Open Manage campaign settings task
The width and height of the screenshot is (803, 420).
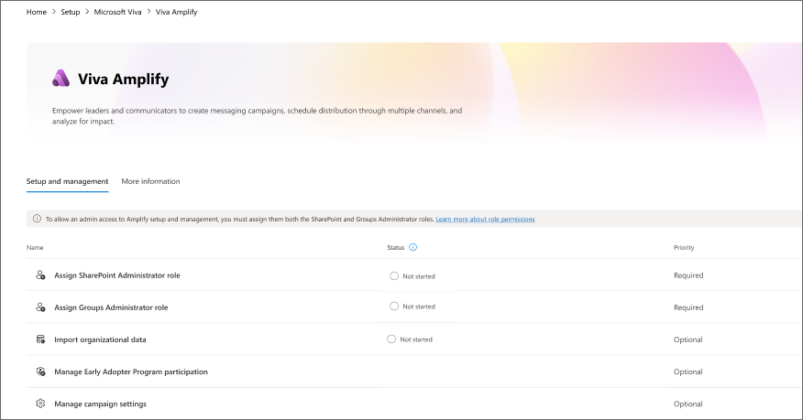click(101, 404)
